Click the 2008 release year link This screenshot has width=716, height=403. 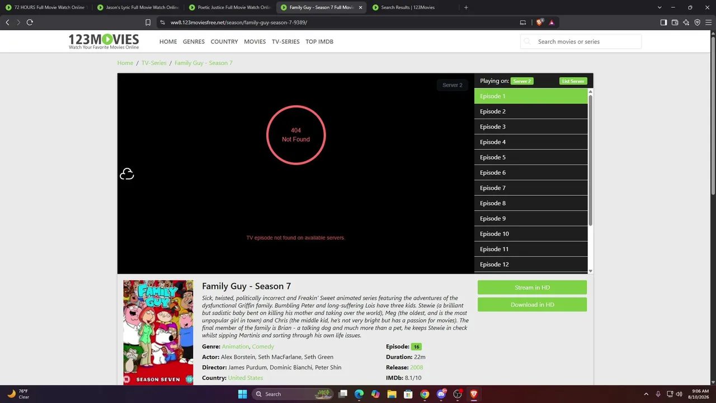click(416, 367)
